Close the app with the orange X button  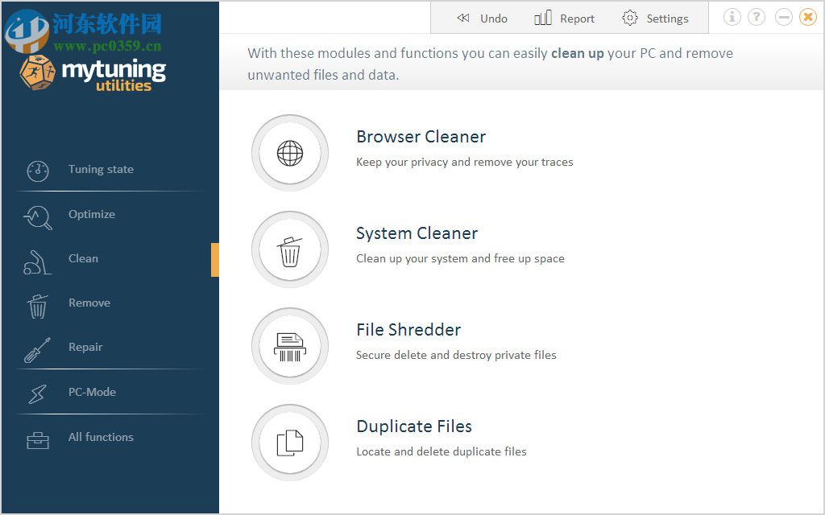coord(808,17)
